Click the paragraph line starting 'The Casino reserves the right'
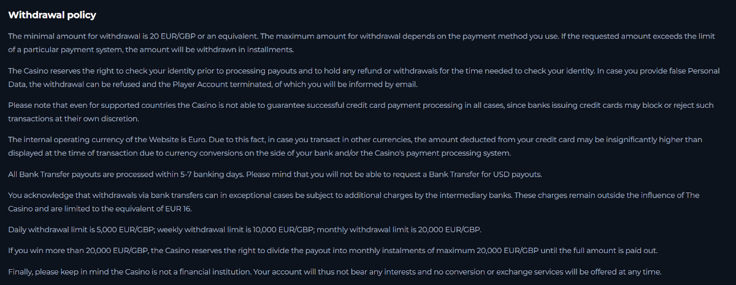The image size is (736, 285). [184, 71]
